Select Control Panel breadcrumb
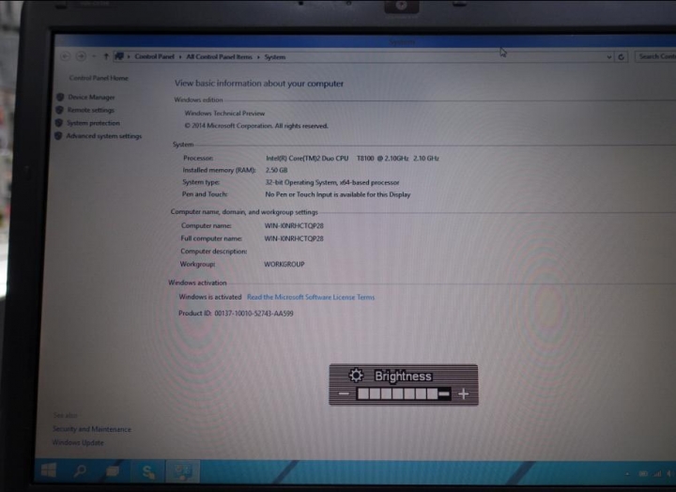 click(154, 56)
